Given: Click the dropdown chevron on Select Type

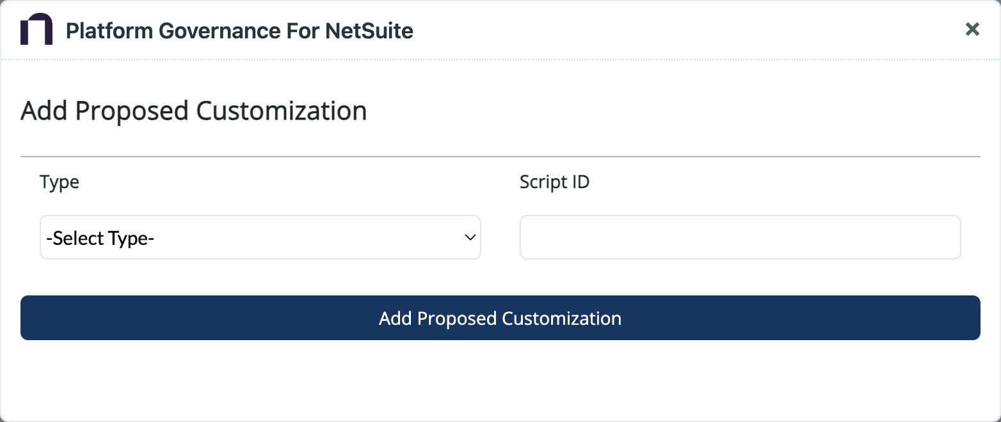Looking at the screenshot, I should (469, 237).
